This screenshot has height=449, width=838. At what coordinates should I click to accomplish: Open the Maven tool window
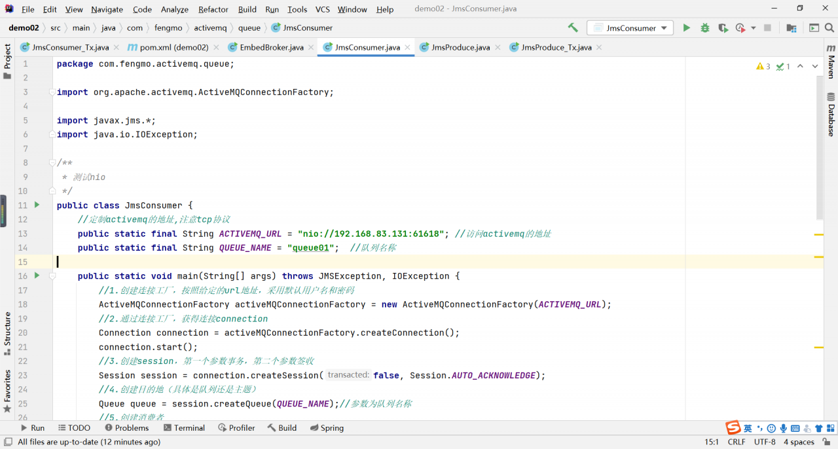click(831, 62)
